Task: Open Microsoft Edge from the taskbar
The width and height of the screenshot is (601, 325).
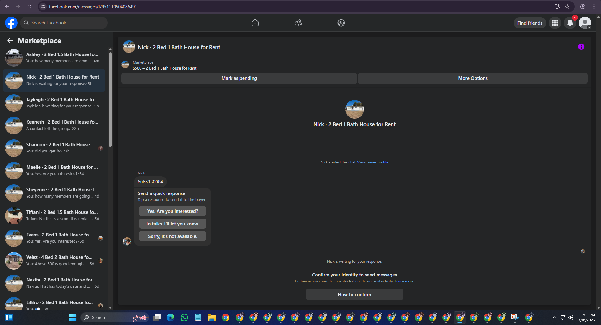Action: tap(171, 317)
